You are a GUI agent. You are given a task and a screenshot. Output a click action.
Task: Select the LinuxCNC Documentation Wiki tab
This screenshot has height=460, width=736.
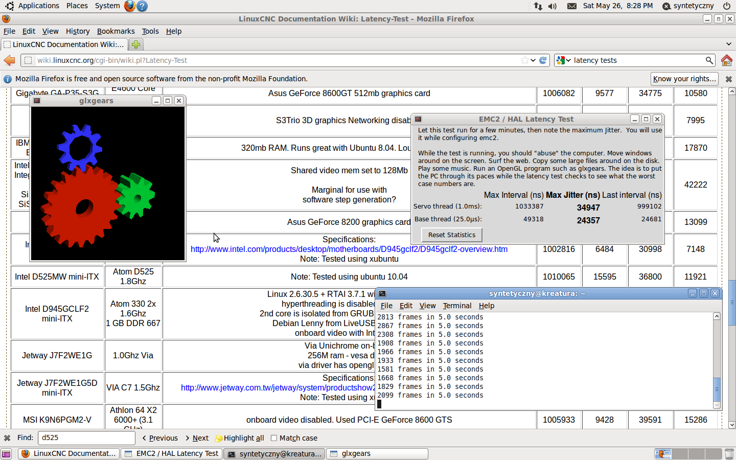pyautogui.click(x=64, y=44)
